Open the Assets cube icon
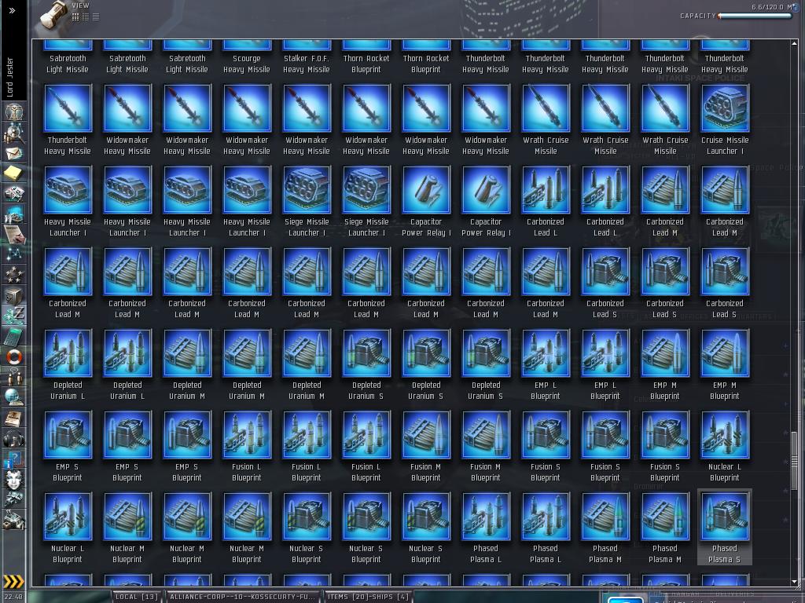Screen dimensions: 805x603 click(13, 295)
